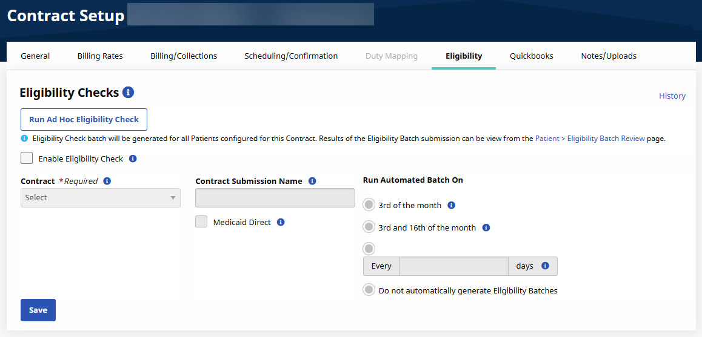Click info icon after 3rd and 16th option
This screenshot has width=702, height=337.
[x=486, y=228]
